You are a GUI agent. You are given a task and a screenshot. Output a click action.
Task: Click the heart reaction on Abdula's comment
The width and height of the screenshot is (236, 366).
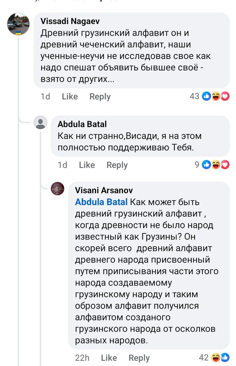[225, 165]
